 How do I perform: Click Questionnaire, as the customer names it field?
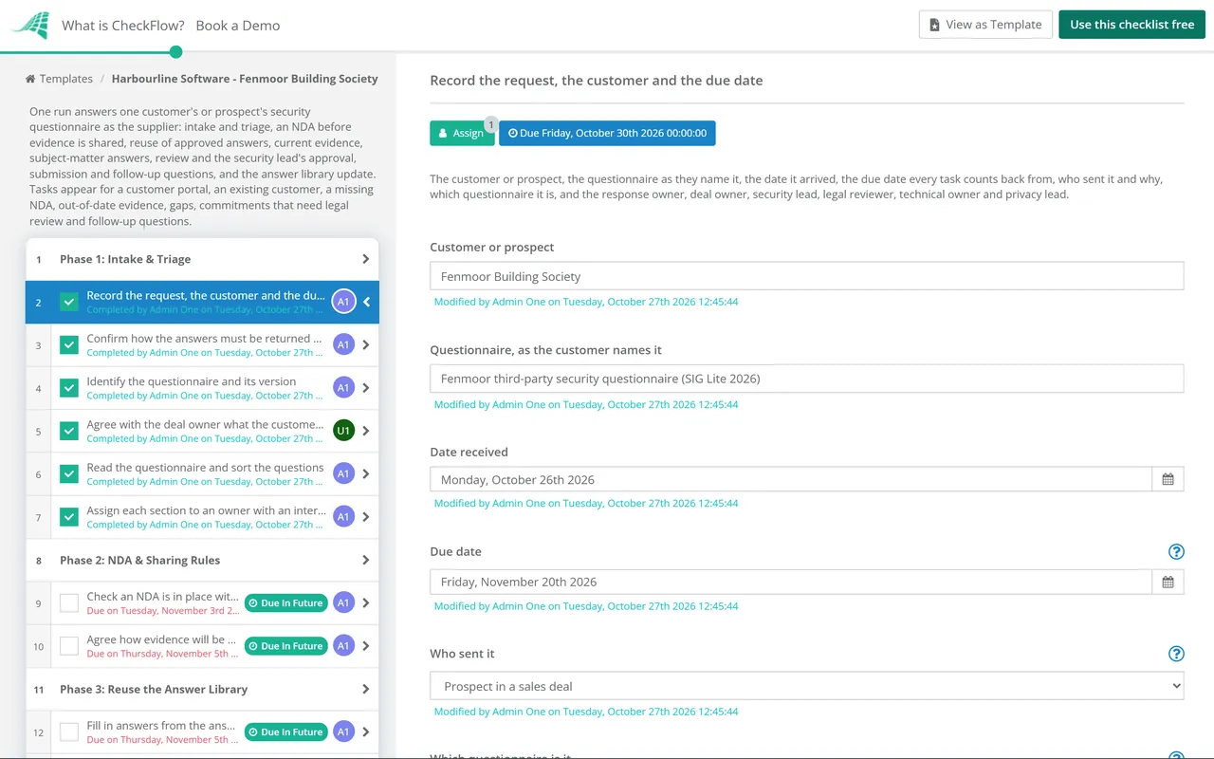pos(807,379)
